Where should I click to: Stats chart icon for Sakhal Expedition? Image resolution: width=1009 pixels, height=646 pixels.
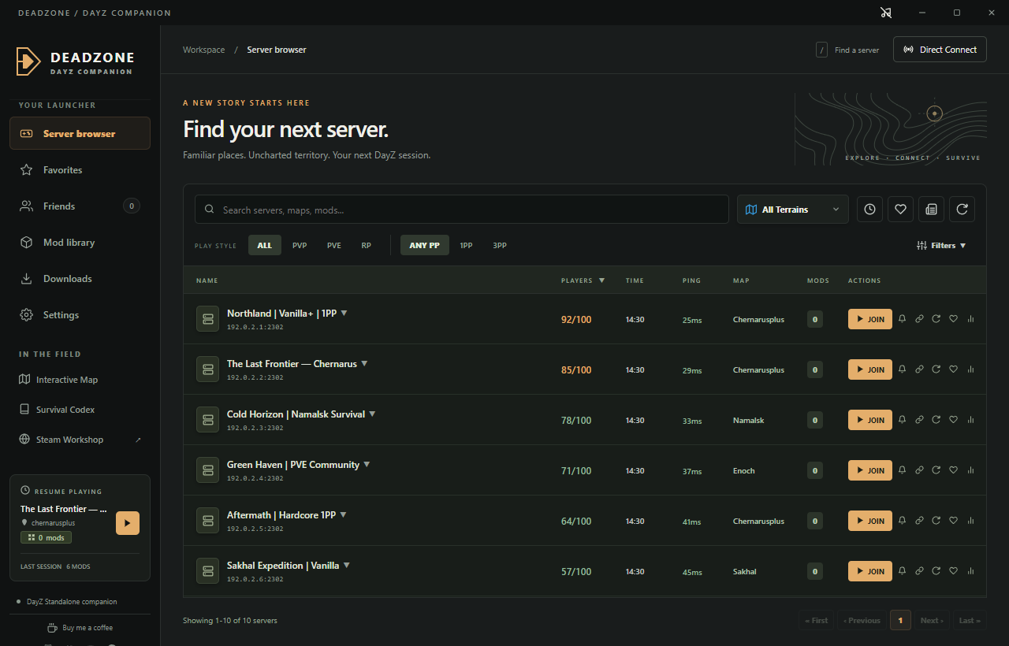[x=970, y=571]
